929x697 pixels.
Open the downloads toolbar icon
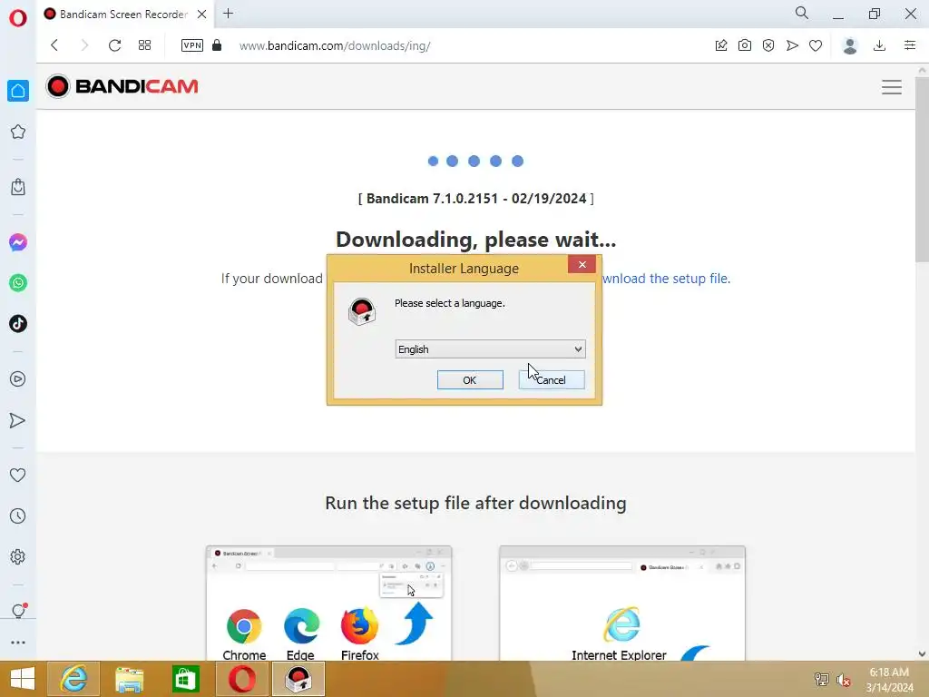tap(880, 45)
